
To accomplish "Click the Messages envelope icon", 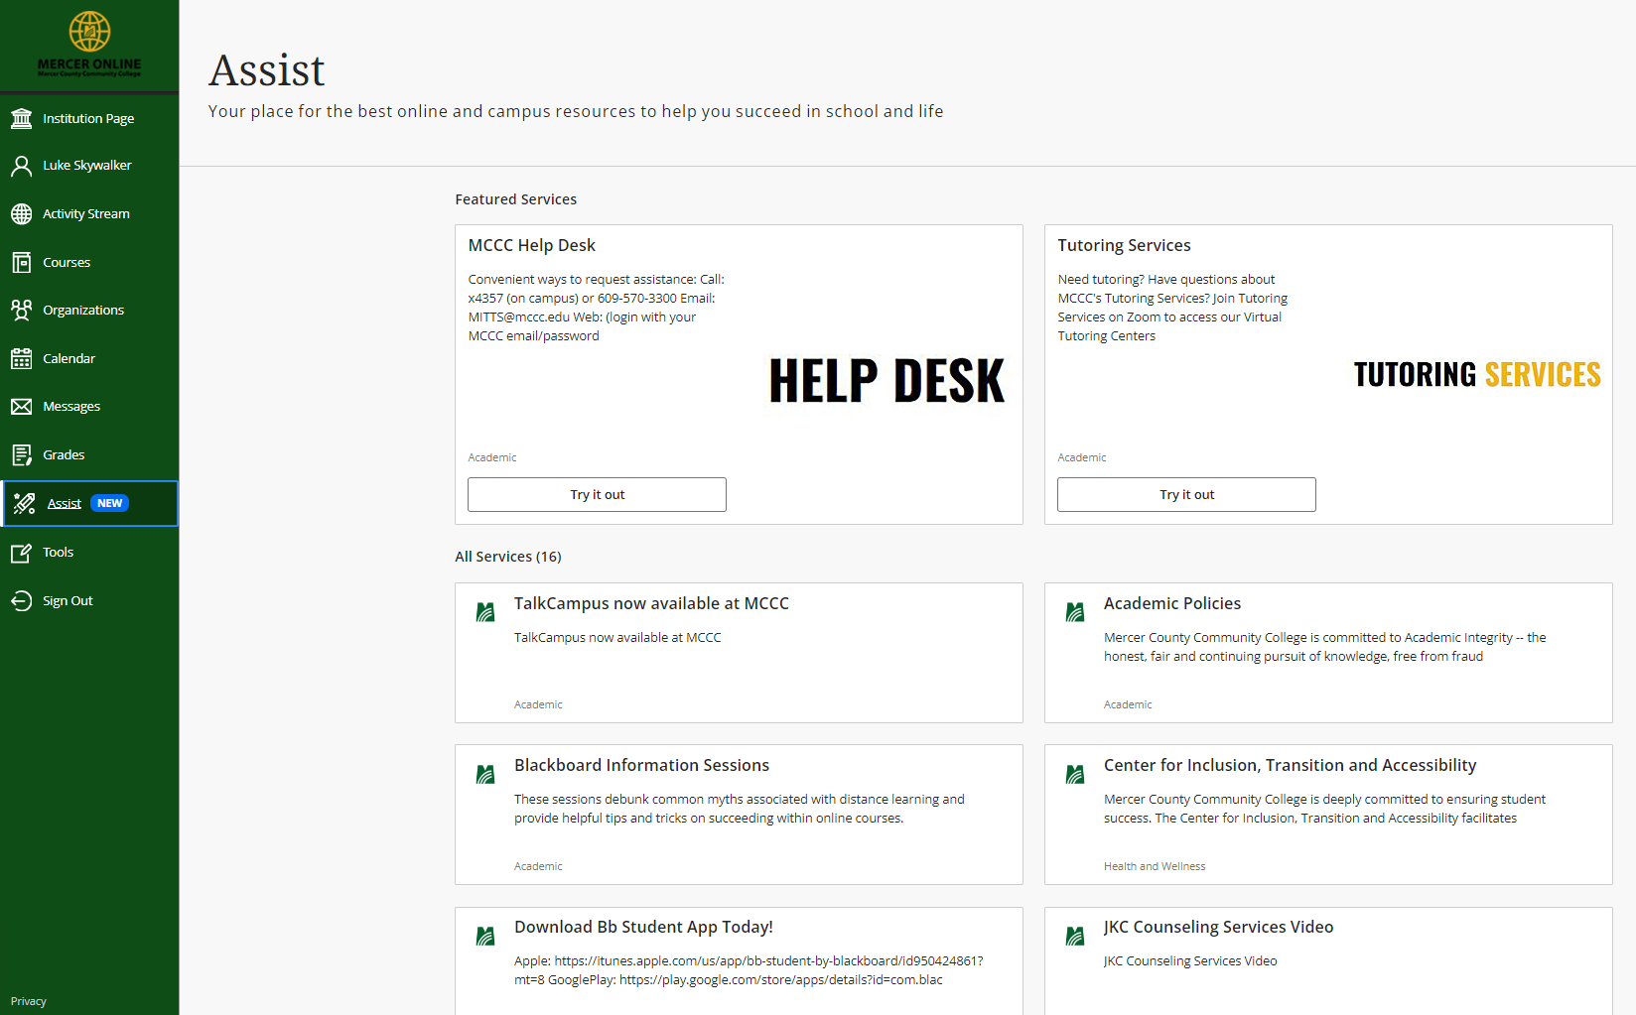I will pos(21,407).
